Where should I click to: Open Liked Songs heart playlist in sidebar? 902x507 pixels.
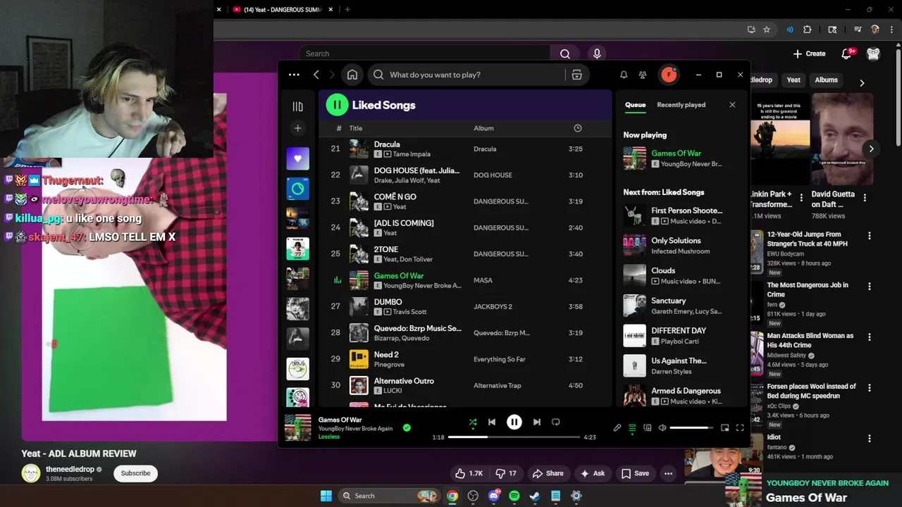[x=297, y=158]
